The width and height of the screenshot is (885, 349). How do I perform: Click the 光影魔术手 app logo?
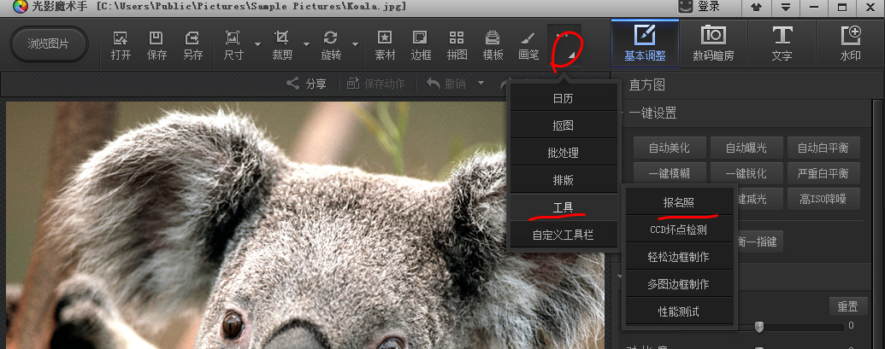click(21, 8)
